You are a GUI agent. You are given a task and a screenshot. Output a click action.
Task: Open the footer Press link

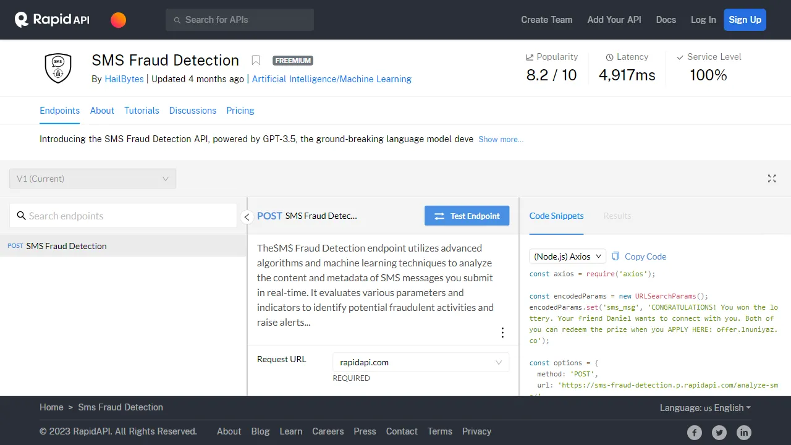(365, 431)
